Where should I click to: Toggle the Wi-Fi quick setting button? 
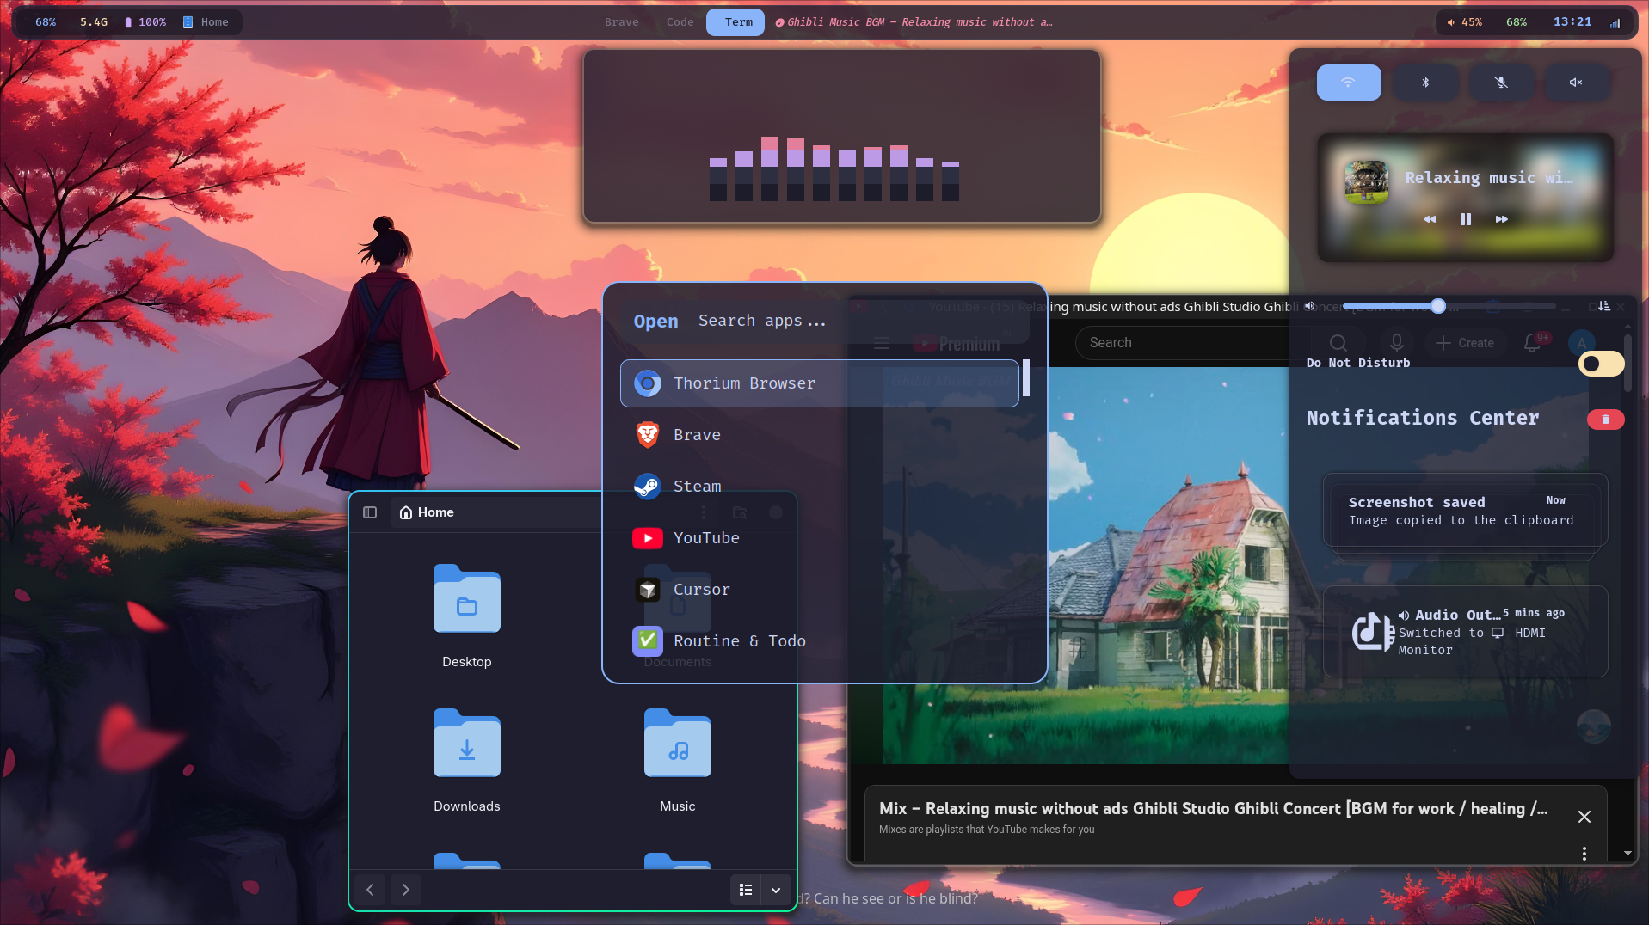1349,83
